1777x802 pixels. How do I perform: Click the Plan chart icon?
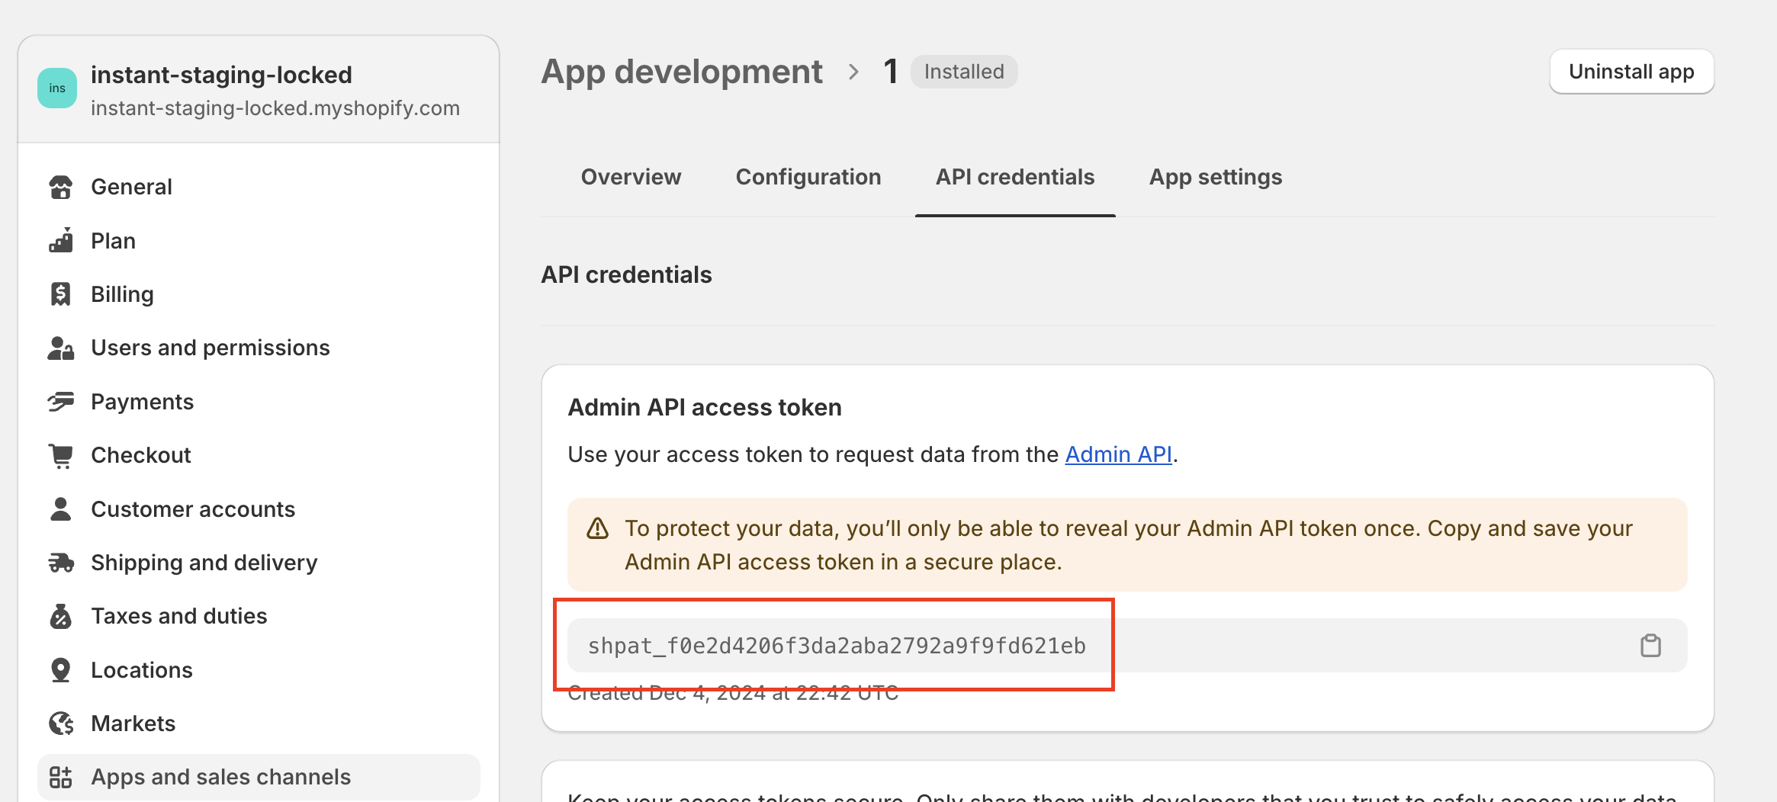click(x=60, y=240)
